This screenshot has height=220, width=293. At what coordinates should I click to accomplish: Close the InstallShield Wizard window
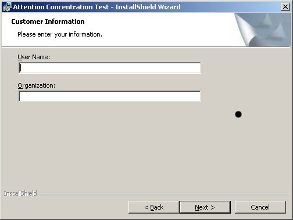285,7
